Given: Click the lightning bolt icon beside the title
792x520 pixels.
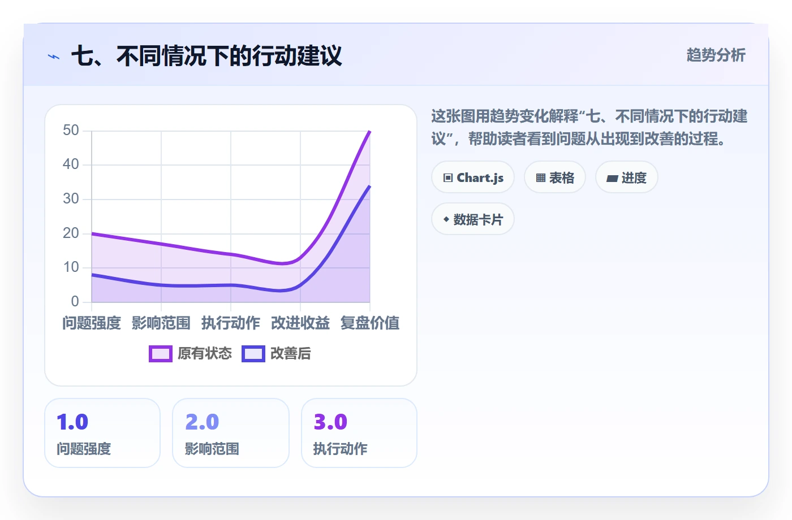Looking at the screenshot, I should coord(54,57).
